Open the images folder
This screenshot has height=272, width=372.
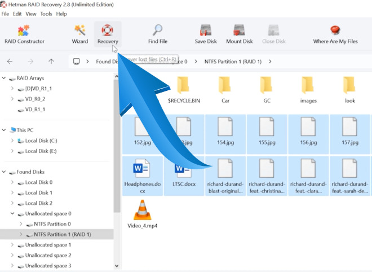click(x=308, y=90)
